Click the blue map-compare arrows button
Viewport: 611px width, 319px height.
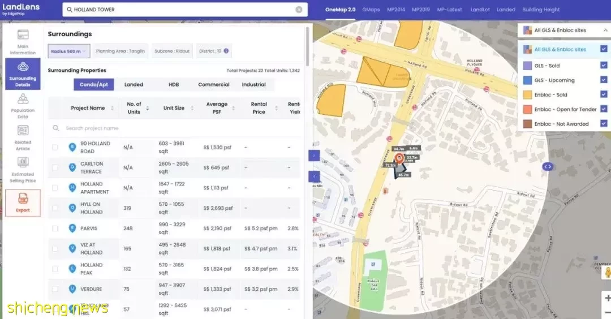click(x=548, y=167)
